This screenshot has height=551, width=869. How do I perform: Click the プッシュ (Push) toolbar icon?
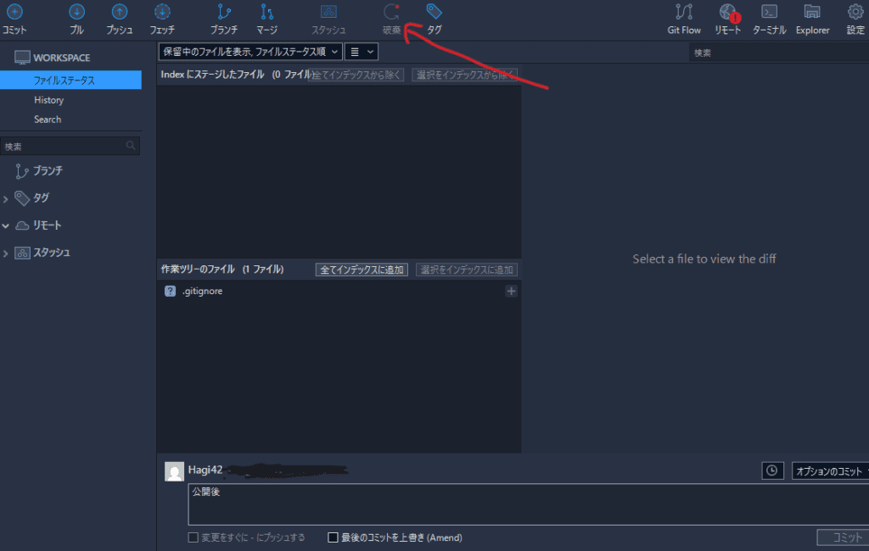click(120, 13)
